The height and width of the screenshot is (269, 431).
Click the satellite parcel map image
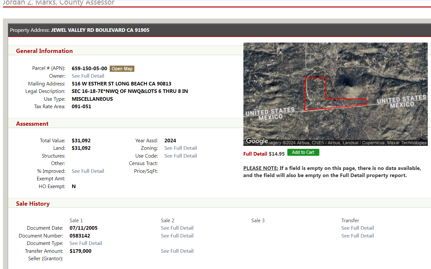coord(336,94)
